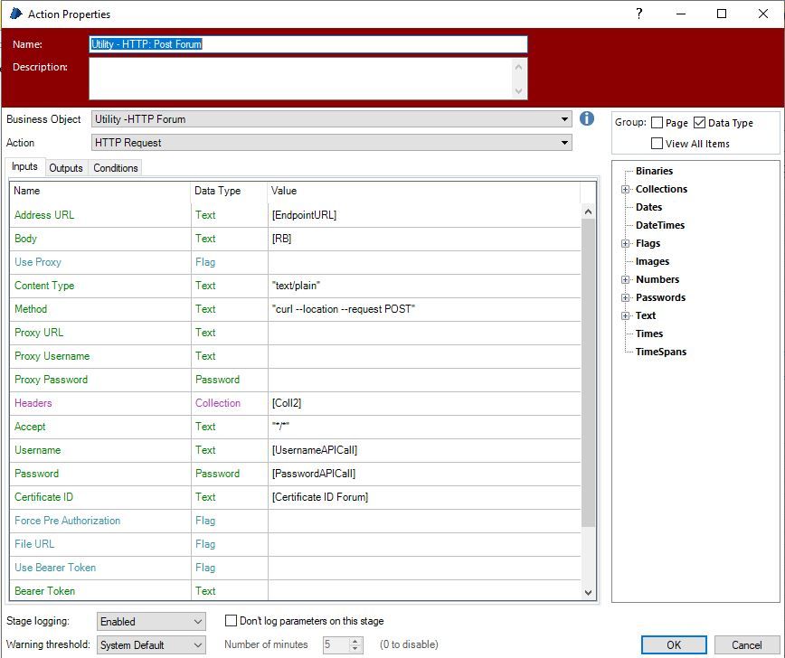Expand the Passwords tree node
Viewport: 785px width, 658px height.
(625, 297)
